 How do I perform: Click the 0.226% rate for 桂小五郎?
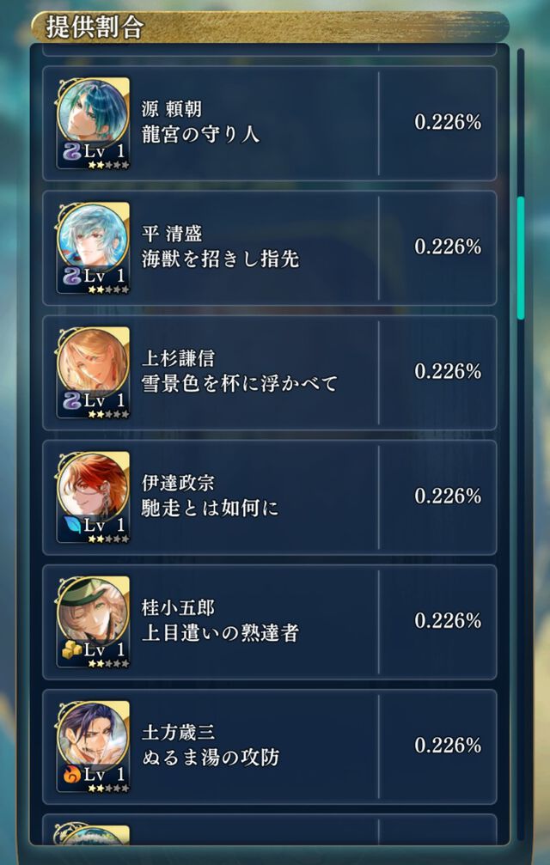(448, 621)
